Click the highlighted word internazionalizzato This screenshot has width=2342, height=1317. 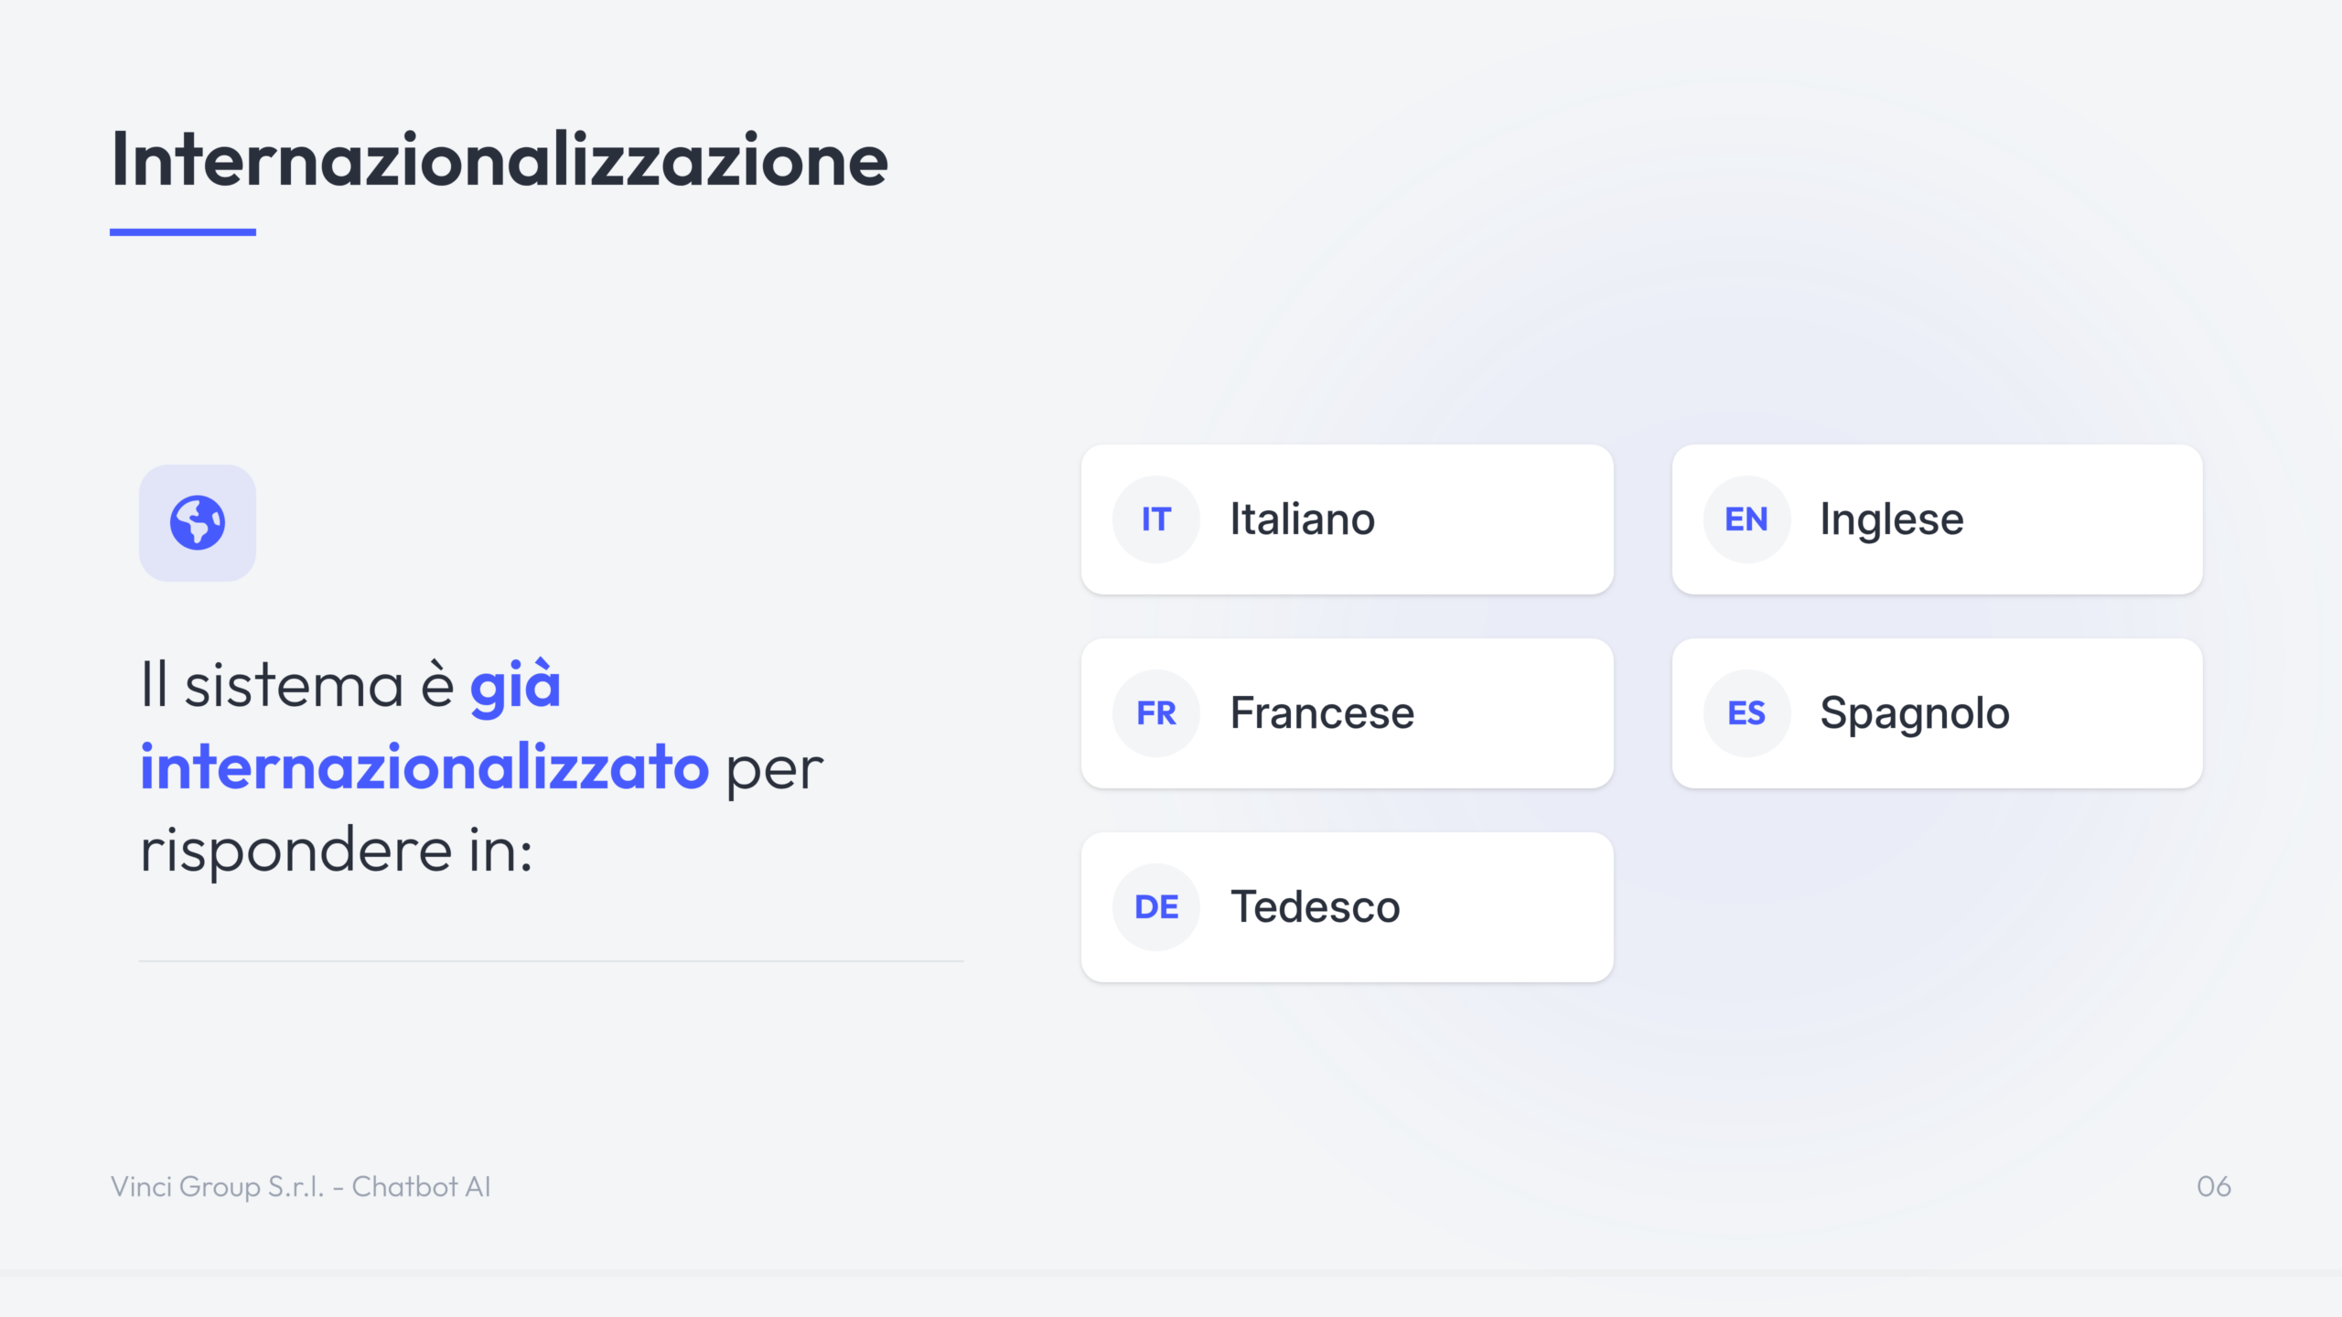424,766
